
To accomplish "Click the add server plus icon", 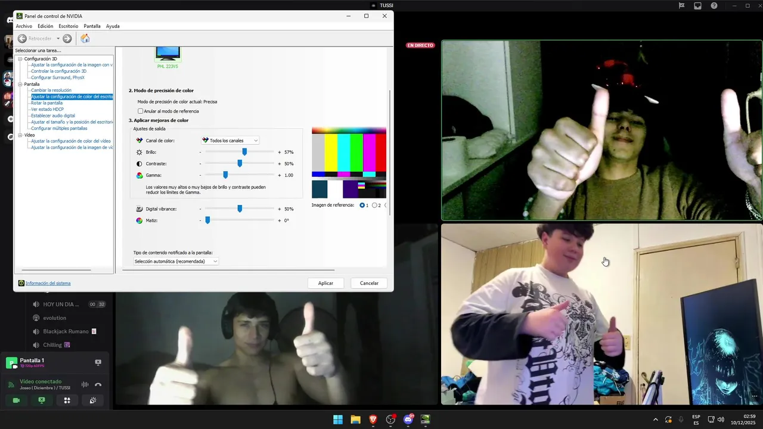I will click(x=10, y=119).
